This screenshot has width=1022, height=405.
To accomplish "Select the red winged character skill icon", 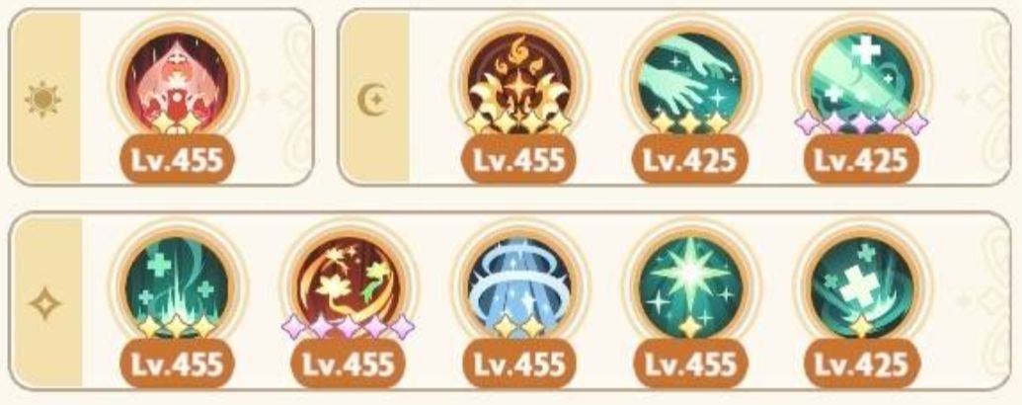I will click(177, 84).
